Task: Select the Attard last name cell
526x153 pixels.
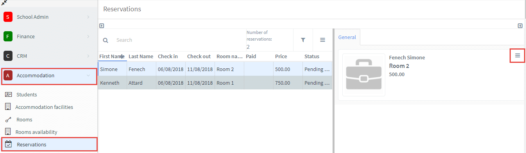Action: tap(141, 83)
